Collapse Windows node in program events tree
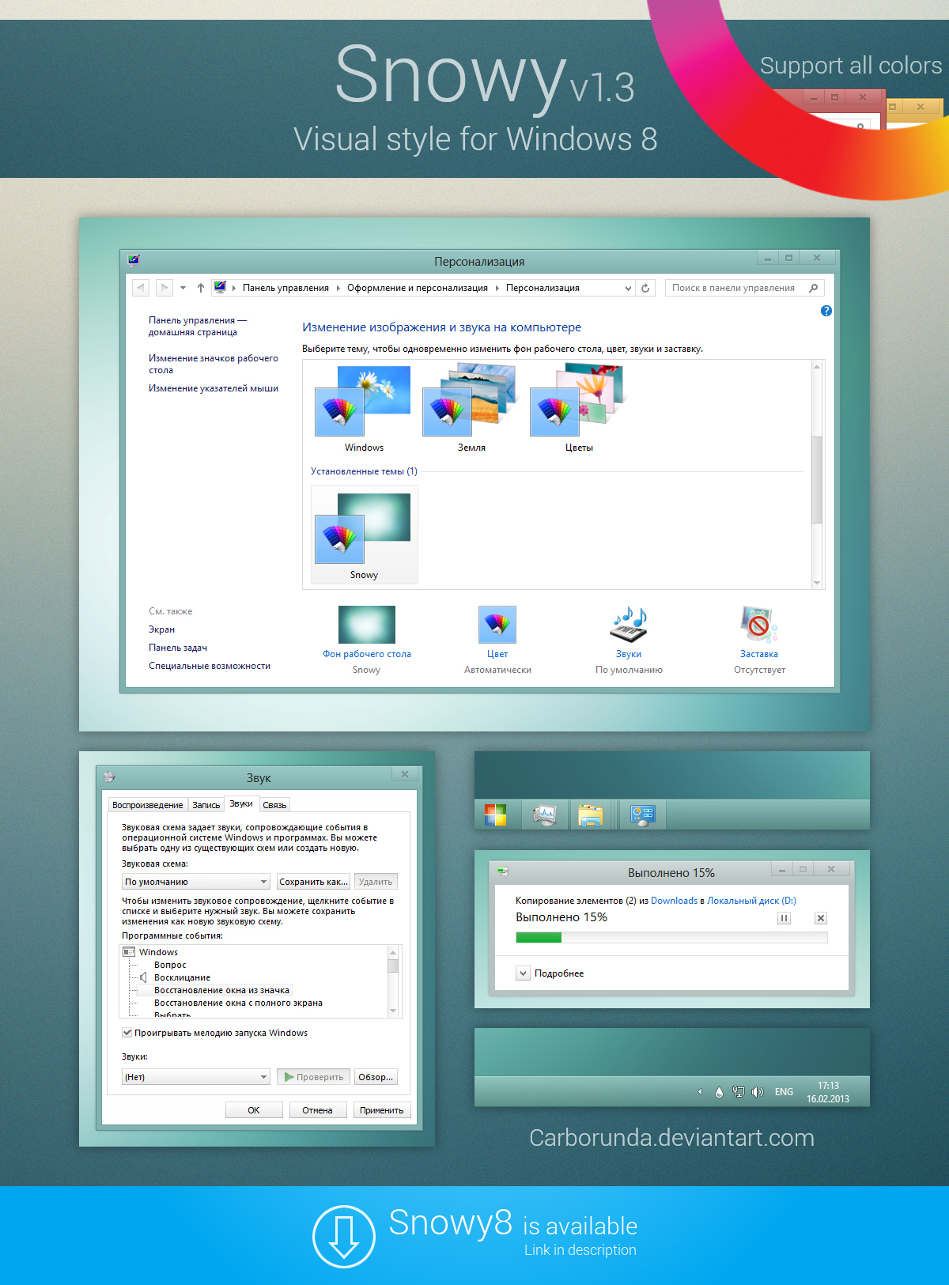This screenshot has width=949, height=1285. tap(129, 952)
